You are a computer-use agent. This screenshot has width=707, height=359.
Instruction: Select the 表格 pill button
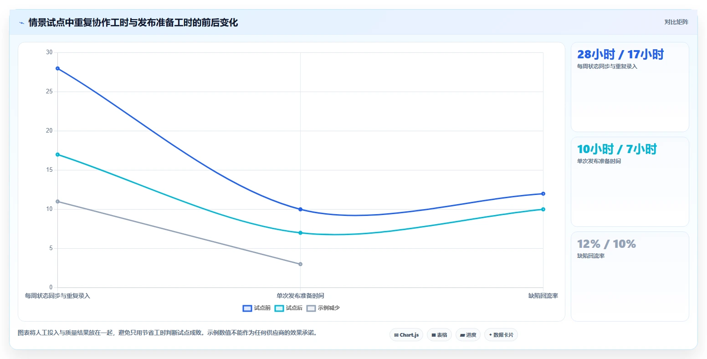tap(439, 335)
